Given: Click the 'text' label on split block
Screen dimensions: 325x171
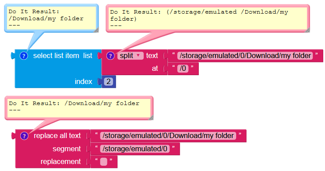Looking at the screenshot, I should click(x=152, y=55).
